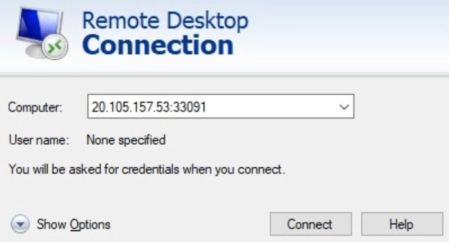This screenshot has width=449, height=242.
Task: Click the None specified user name text
Action: pos(126,140)
